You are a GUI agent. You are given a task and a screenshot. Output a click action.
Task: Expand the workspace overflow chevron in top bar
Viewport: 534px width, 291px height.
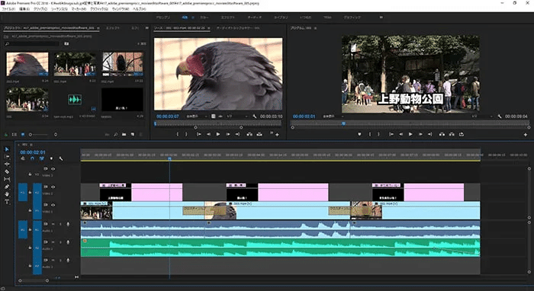381,17
